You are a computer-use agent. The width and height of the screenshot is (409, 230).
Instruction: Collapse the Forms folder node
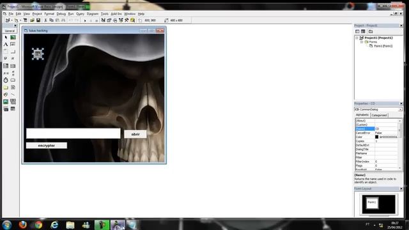click(362, 42)
